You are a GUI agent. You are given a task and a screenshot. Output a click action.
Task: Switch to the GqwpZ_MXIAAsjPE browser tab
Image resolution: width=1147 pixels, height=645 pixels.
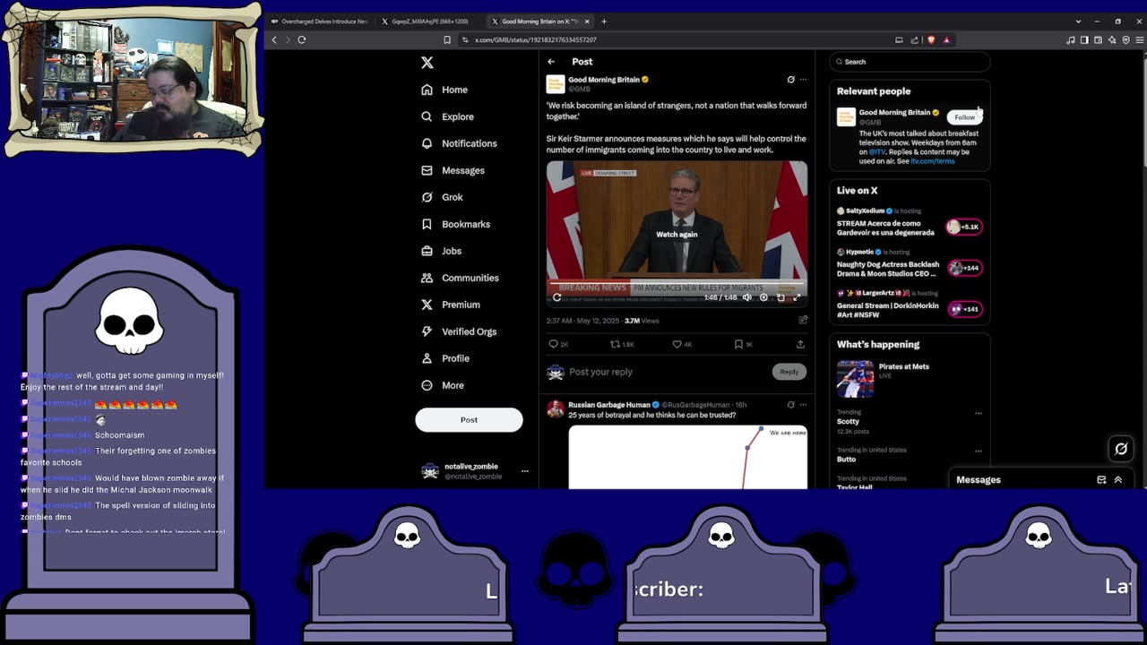(428, 21)
